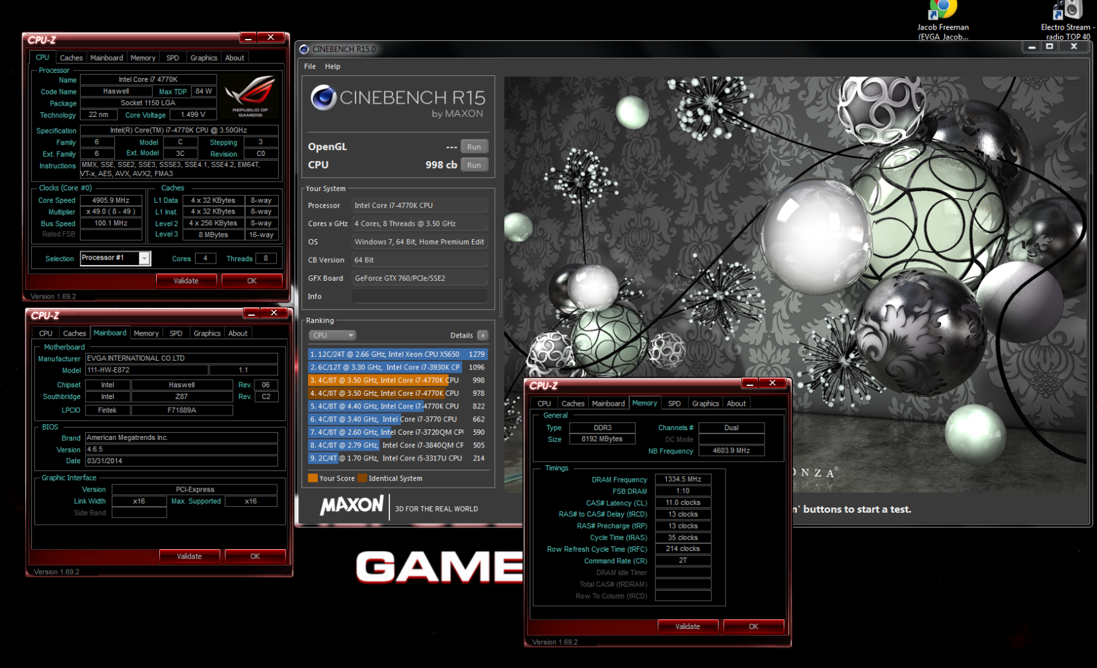Click OK in top CPU-Z CPU window
This screenshot has width=1097, height=668.
[x=252, y=281]
